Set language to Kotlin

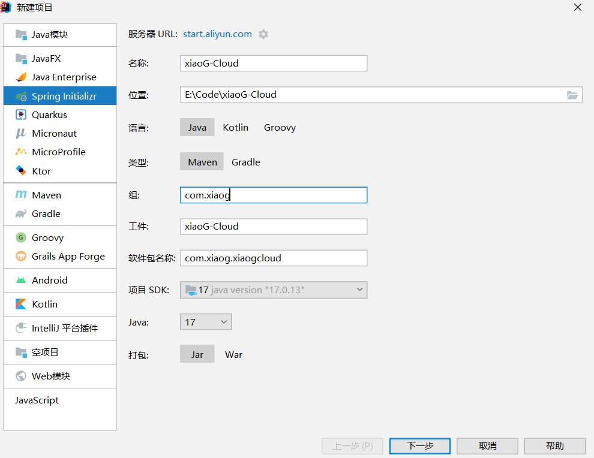235,128
